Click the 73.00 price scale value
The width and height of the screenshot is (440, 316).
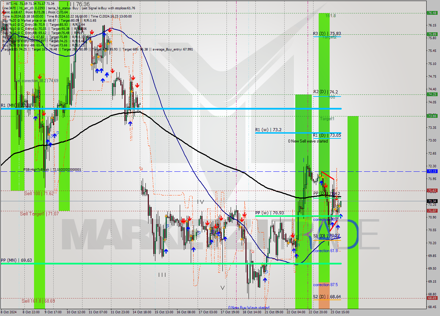(x=432, y=140)
